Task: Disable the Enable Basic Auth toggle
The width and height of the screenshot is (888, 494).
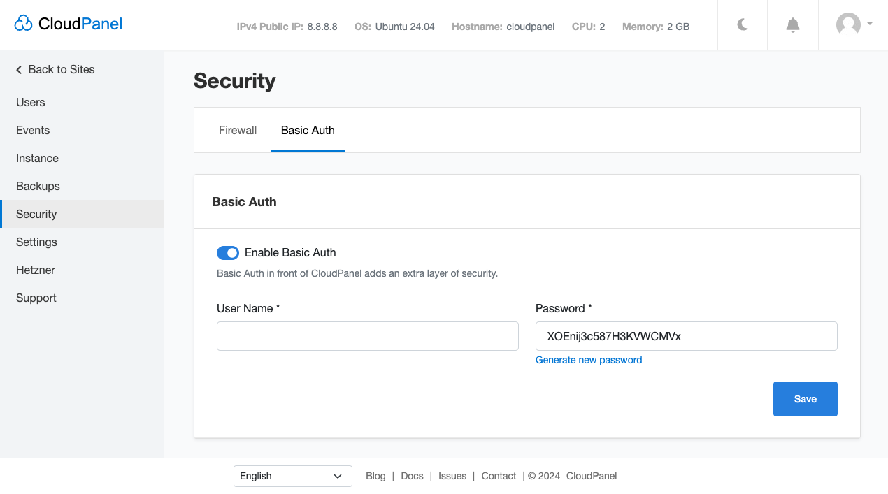Action: click(228, 252)
